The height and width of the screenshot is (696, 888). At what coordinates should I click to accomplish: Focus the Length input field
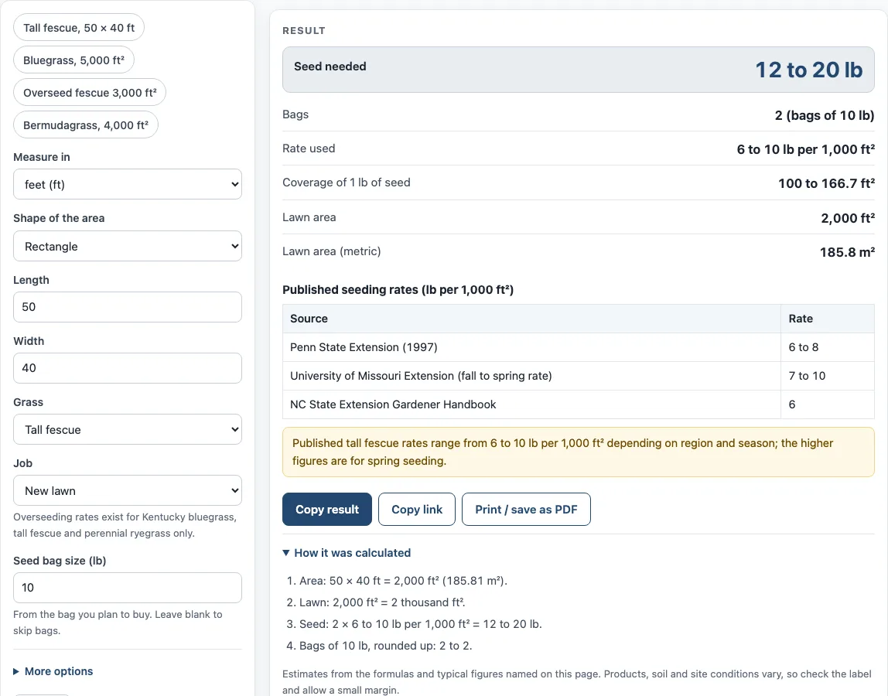(x=128, y=307)
